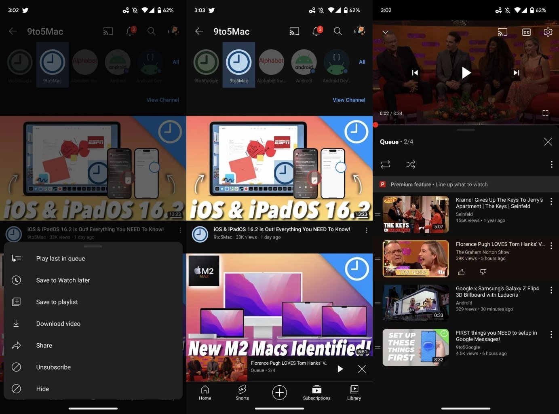Tap the Cast icon in middle header

click(x=294, y=31)
